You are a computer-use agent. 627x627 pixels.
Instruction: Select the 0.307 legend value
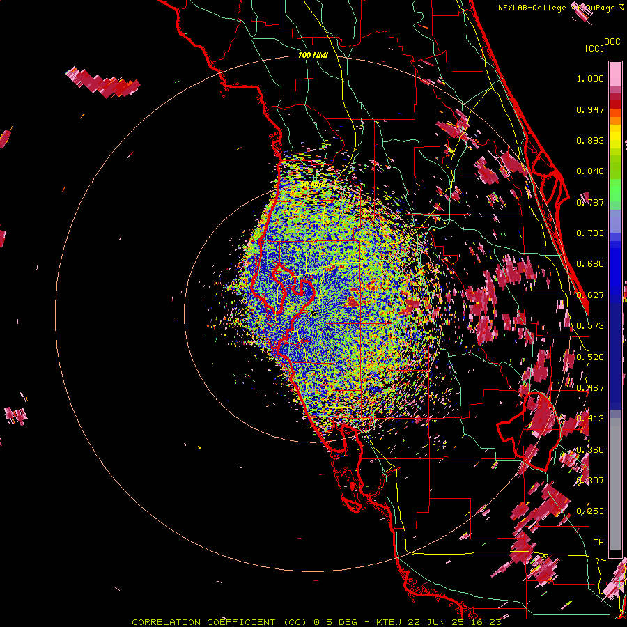(590, 481)
